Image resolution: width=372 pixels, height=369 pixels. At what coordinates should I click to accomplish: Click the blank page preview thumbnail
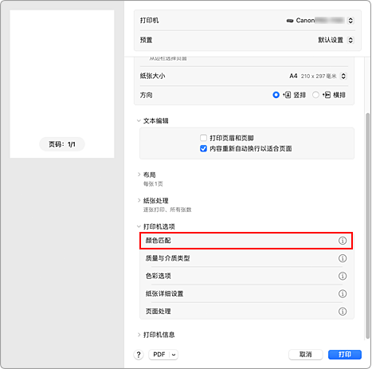point(62,84)
